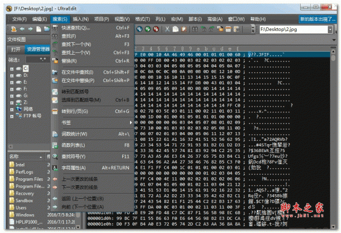The image size is (341, 233).
Task: Choose 在文件中查找(I) menu entry
Action: pyautogui.click(x=93, y=72)
